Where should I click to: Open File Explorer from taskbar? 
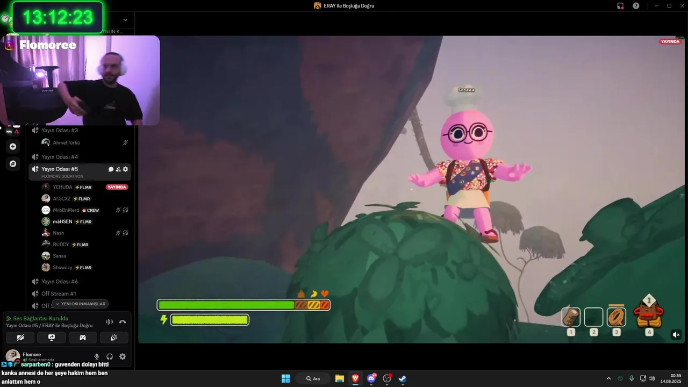click(x=340, y=378)
